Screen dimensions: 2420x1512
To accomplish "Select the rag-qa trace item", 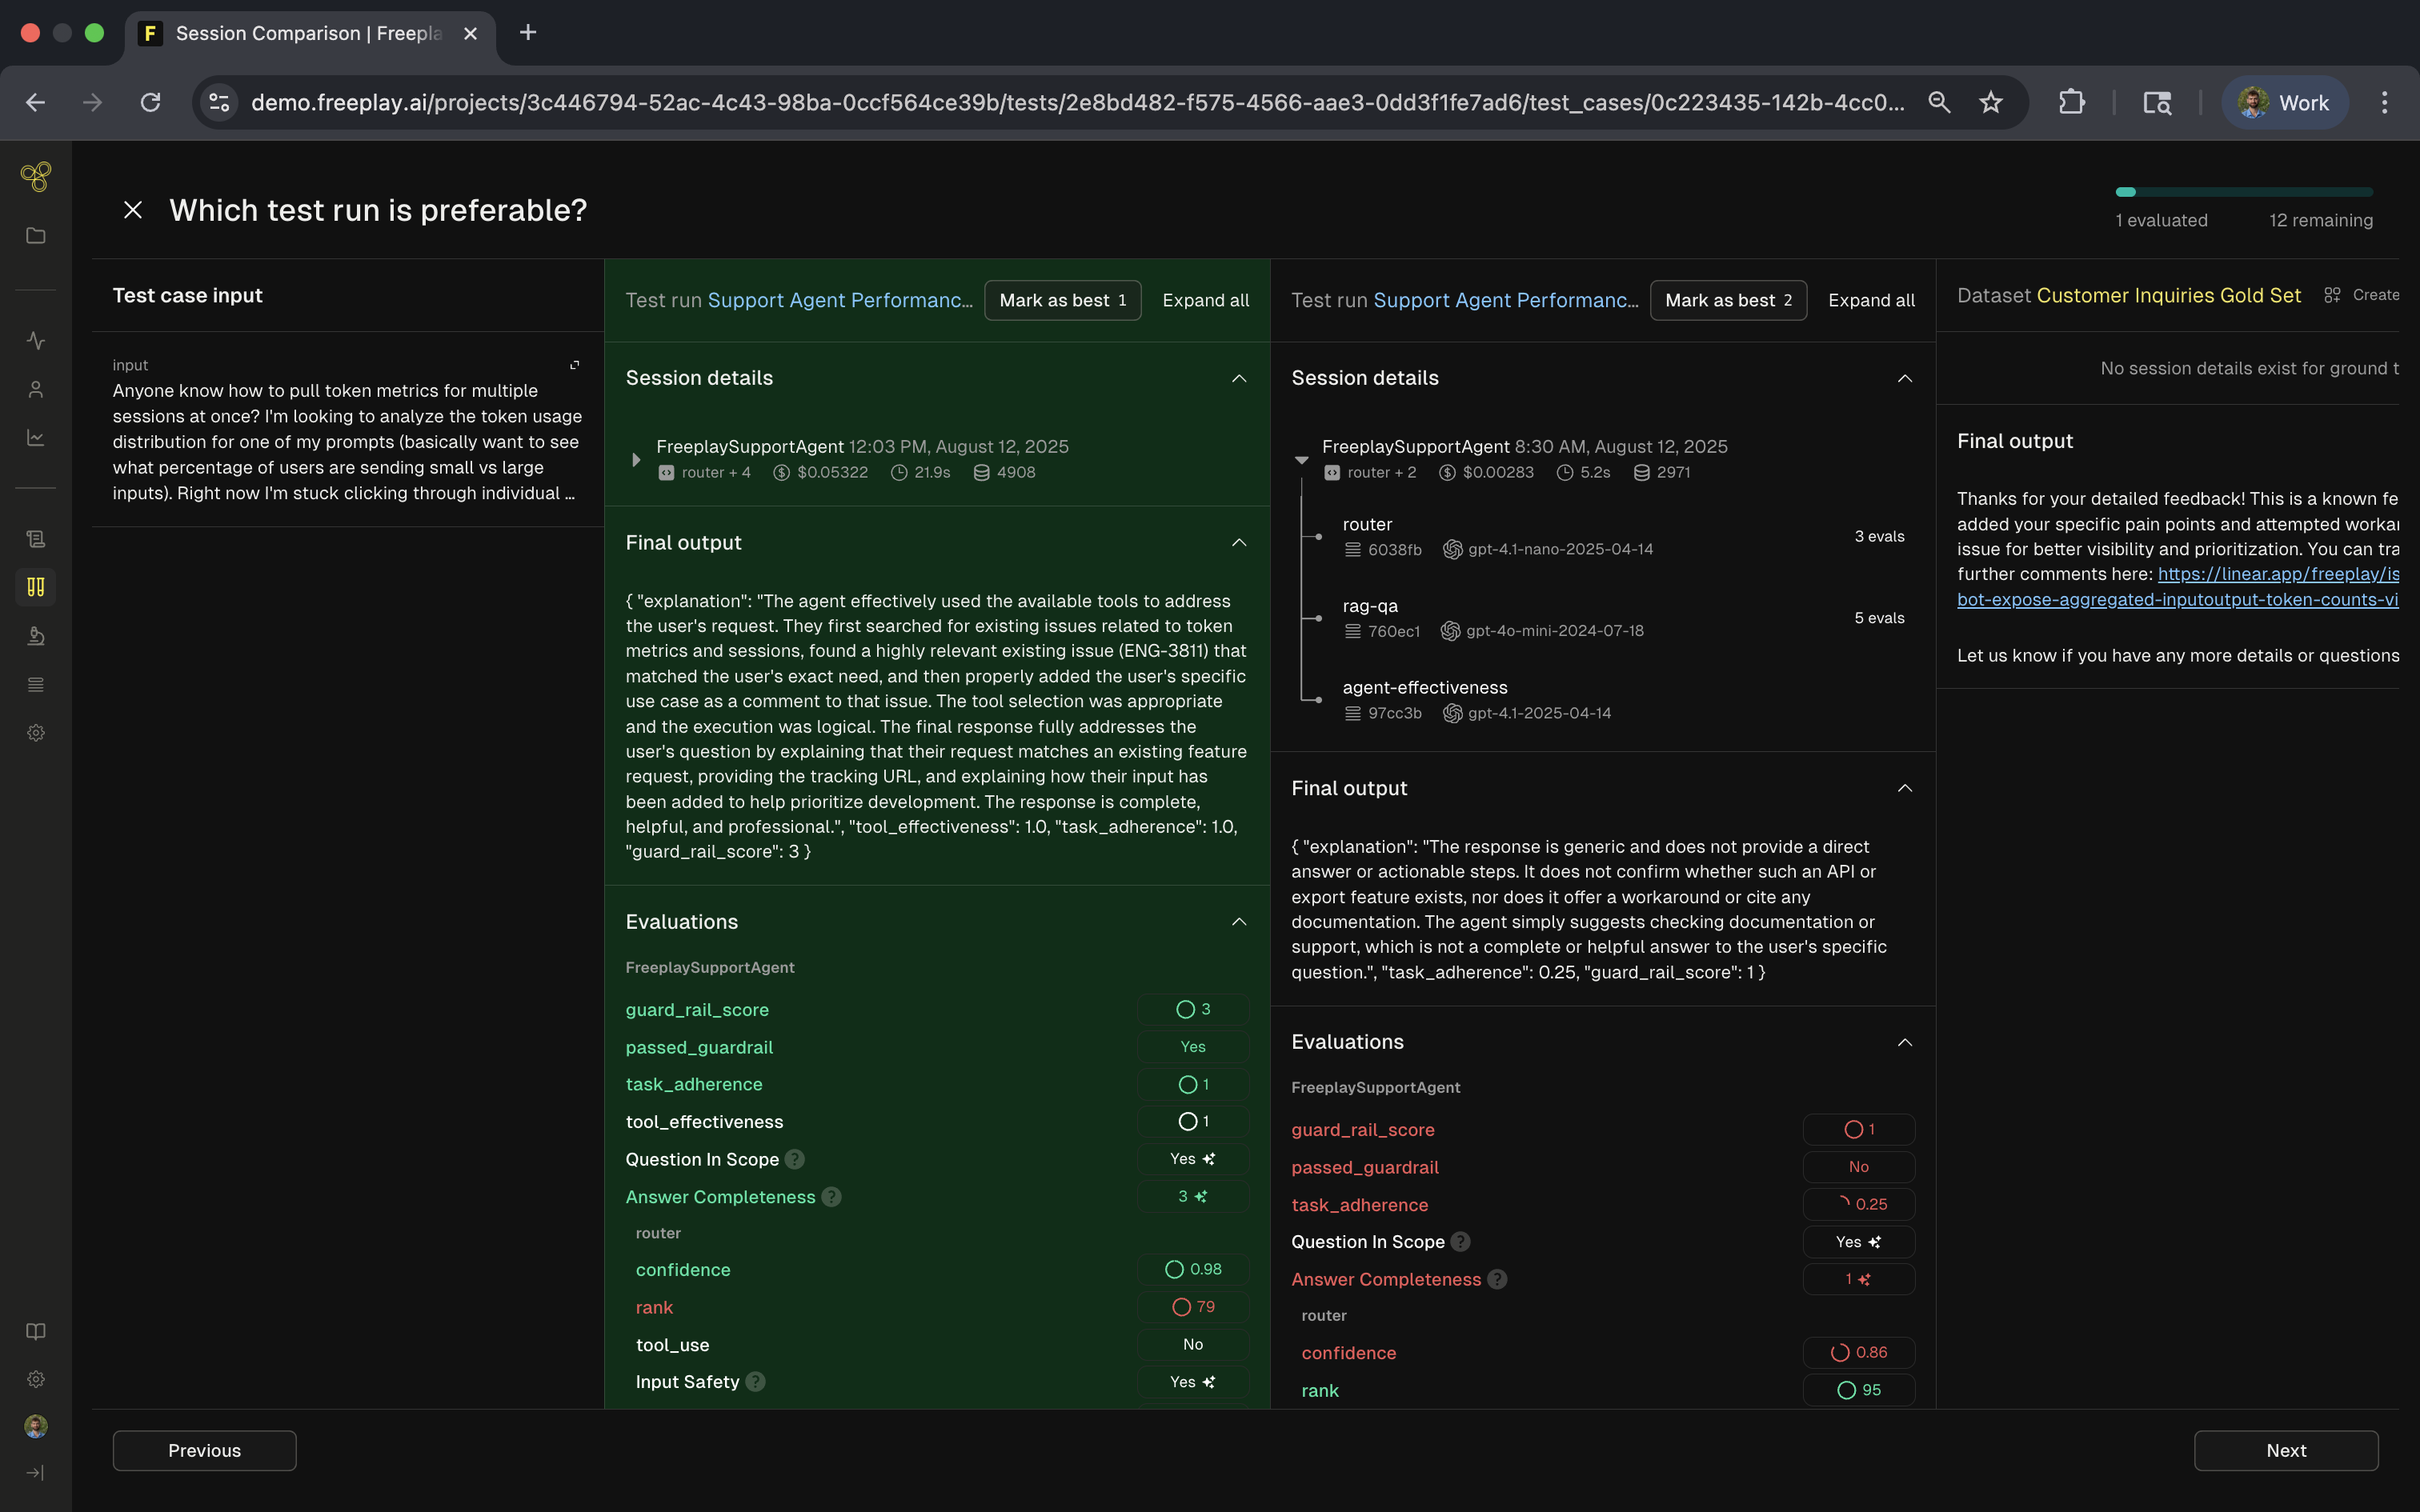I will coord(1369,606).
